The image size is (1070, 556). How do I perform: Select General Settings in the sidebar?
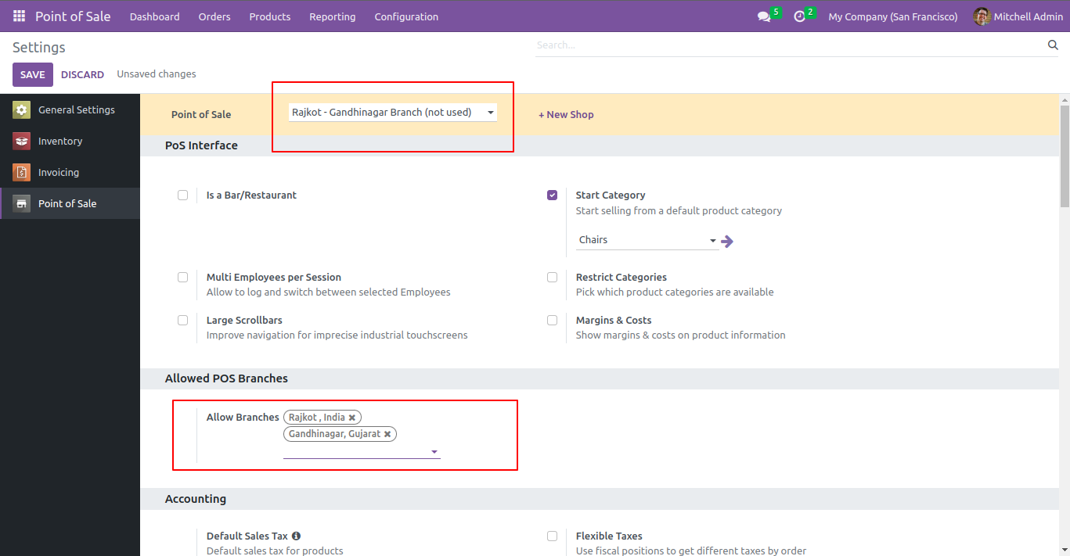(x=70, y=110)
